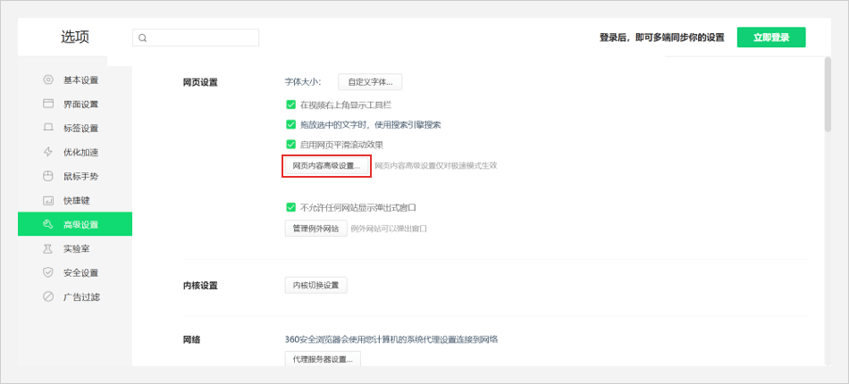Click the 安全设置 shield icon
This screenshot has height=384, width=849.
pyautogui.click(x=48, y=272)
